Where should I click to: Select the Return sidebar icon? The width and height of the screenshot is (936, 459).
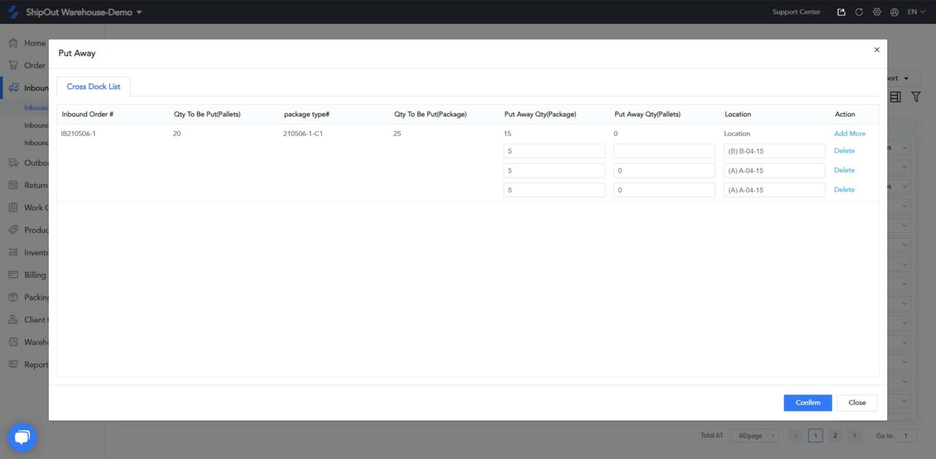tap(13, 185)
